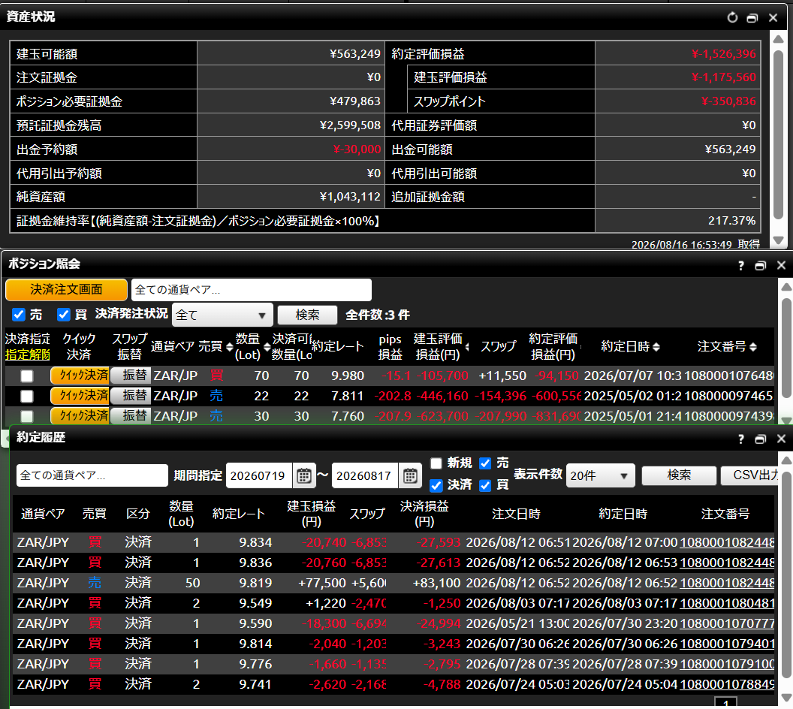Sort positions by 建玉評価損益 column arrow
This screenshot has height=709, width=793.
[467, 347]
